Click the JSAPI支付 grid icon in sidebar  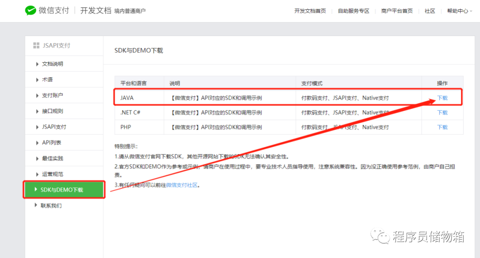pyautogui.click(x=36, y=45)
